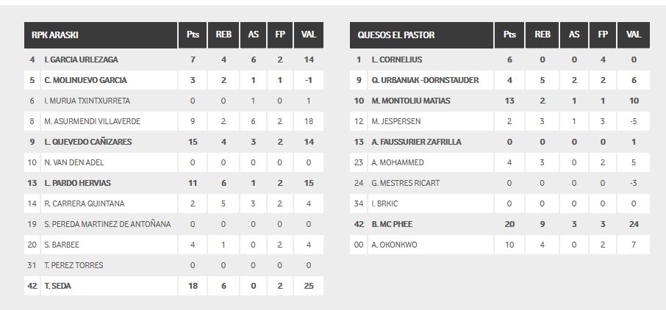Open player M. MONTOLIU MATIAS
Screen dimensions: 666x310
point(411,101)
